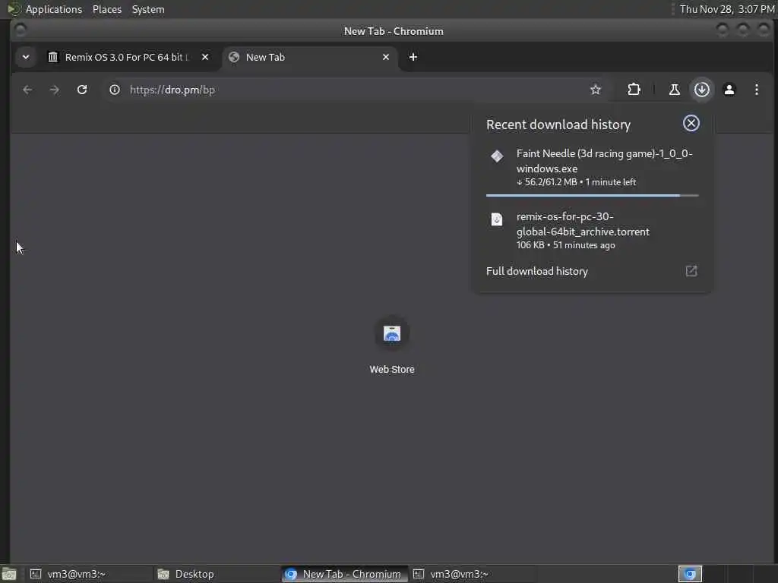Reload the current page
This screenshot has height=583, width=778.
tap(82, 90)
